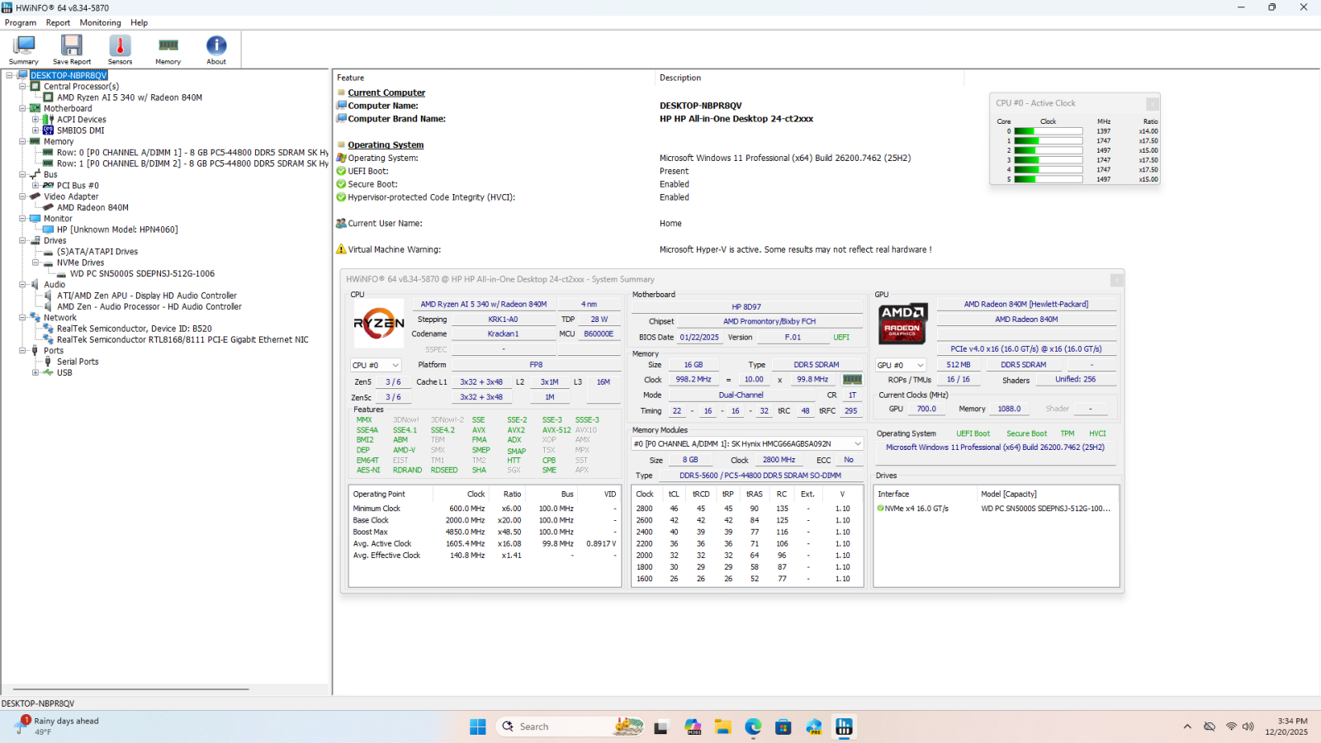Image resolution: width=1321 pixels, height=743 pixels.
Task: Click the Ryzen CPU logo
Action: 379,324
